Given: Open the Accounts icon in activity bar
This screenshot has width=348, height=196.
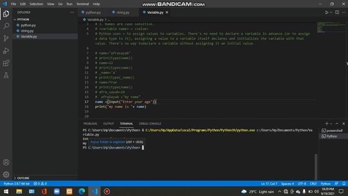Looking at the screenshot, I should pyautogui.click(x=6, y=162).
